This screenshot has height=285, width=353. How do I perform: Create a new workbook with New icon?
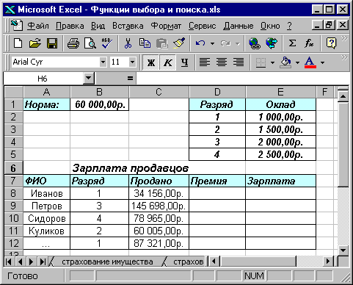point(18,43)
